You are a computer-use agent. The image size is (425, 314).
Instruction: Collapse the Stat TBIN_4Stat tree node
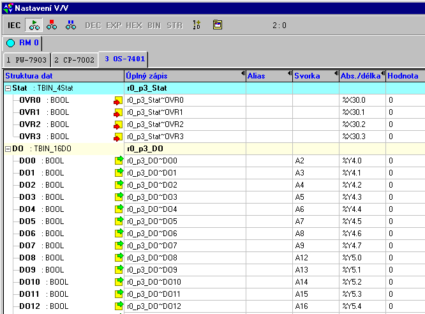tap(8, 88)
